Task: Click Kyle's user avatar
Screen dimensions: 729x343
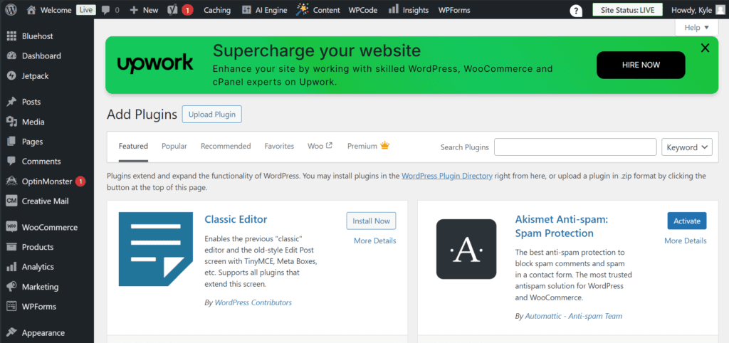Action: coord(720,10)
